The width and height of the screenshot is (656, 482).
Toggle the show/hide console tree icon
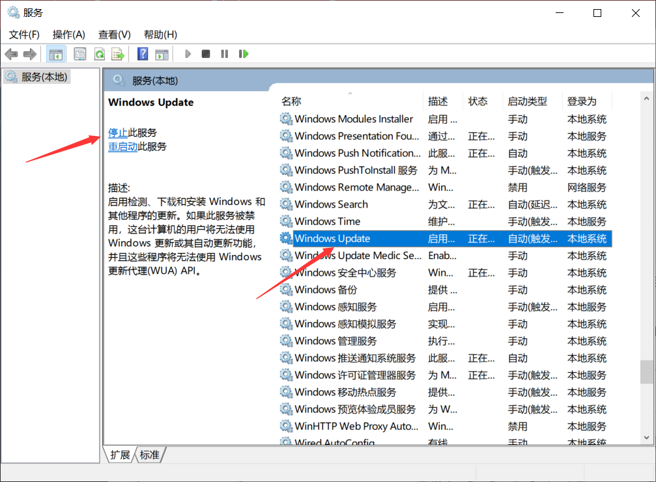pos(55,54)
